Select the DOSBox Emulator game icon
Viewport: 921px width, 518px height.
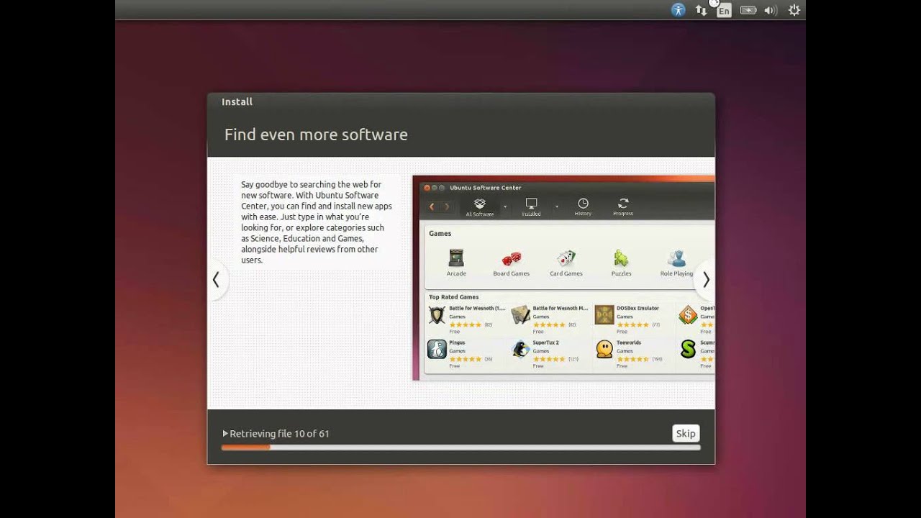604,315
